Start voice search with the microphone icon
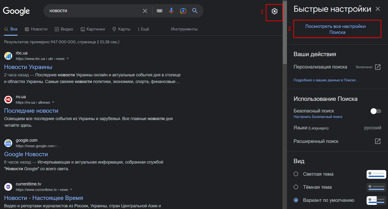Viewport: 388px width, 209px height. pyautogui.click(x=171, y=11)
